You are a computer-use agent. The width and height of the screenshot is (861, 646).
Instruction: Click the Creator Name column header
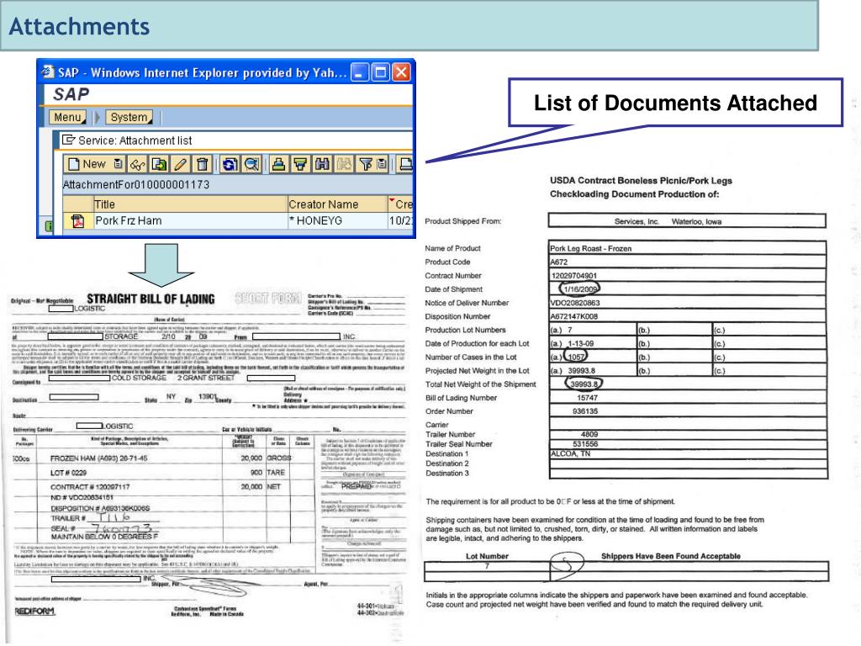(337, 204)
